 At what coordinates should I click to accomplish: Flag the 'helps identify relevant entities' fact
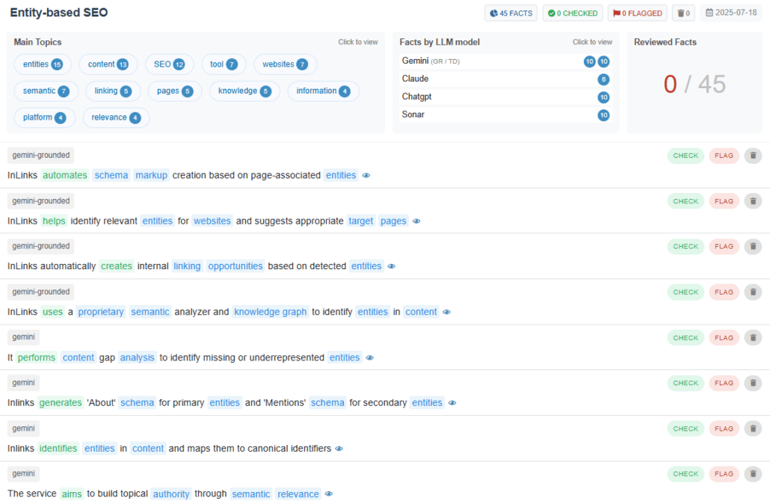pos(724,201)
